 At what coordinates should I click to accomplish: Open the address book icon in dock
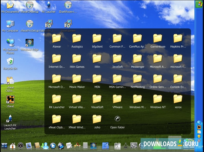(37, 146)
